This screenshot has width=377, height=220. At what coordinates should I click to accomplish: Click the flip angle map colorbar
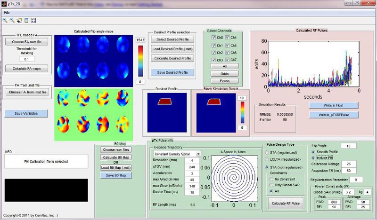[x=140, y=61]
